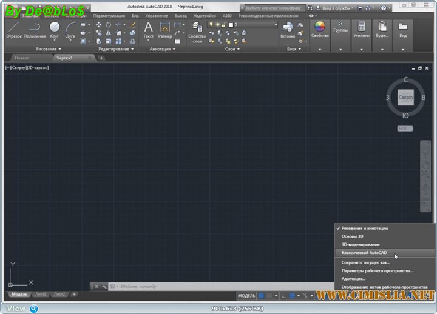Switch to the Лист1 layout tab

coord(40,294)
